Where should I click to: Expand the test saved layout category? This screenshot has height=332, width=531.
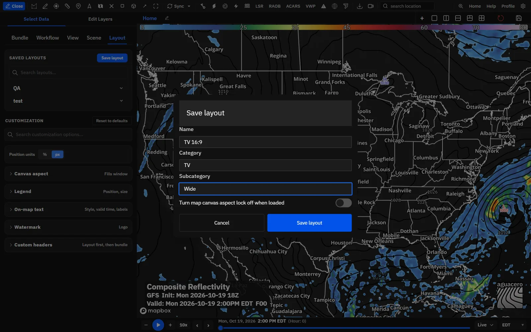coord(68,101)
